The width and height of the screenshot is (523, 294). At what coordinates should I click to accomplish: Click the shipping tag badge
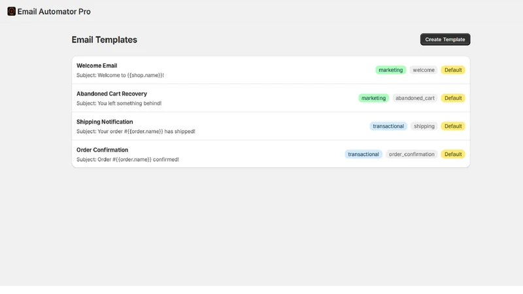pos(424,126)
